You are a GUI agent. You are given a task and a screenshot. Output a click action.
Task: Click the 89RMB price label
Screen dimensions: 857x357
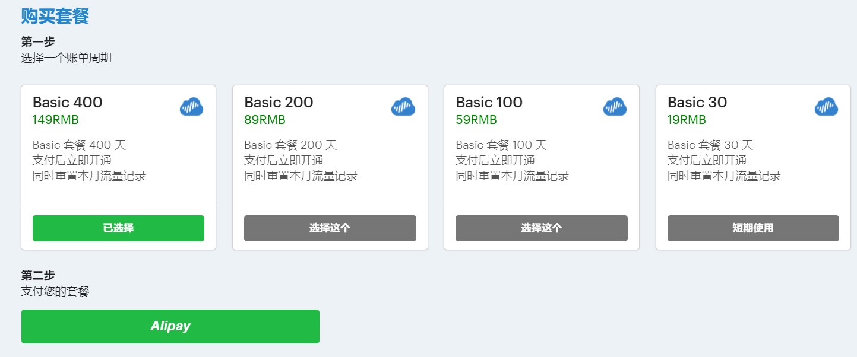pos(265,120)
